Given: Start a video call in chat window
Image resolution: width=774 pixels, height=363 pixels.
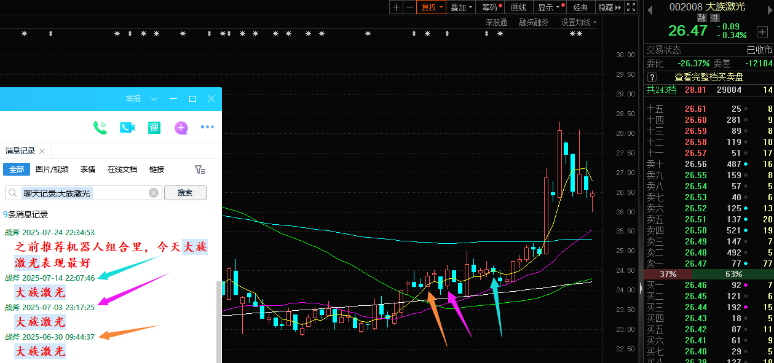Looking at the screenshot, I should [127, 128].
